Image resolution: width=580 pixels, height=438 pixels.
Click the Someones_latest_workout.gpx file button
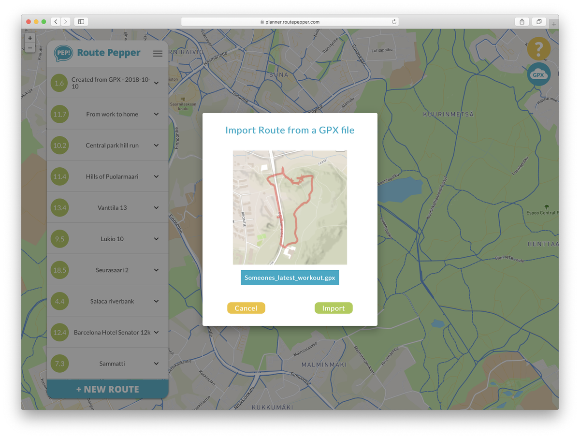290,278
